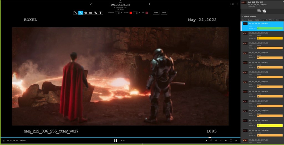The image size is (284, 145).
Task: Switch to the related versions tab icon
Action: coord(264,11)
